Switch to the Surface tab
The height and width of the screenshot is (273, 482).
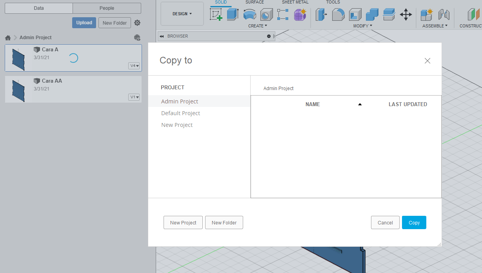pos(255,2)
